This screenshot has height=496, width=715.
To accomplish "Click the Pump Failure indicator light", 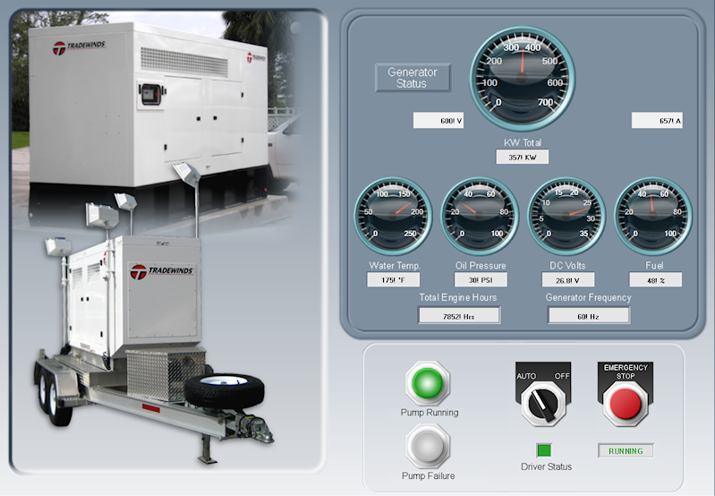I will [428, 445].
